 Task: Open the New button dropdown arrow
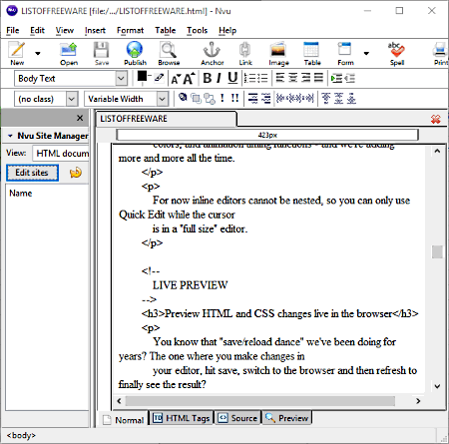38,53
